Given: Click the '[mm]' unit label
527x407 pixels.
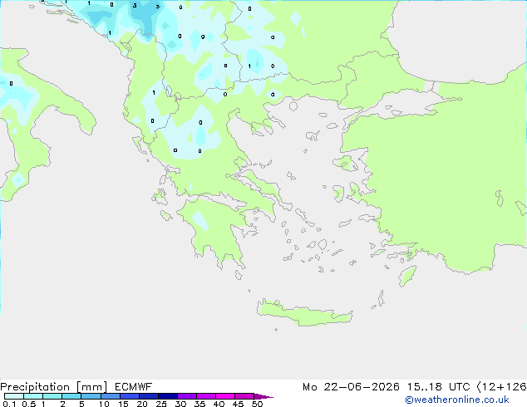Looking at the screenshot, I should [91, 387].
